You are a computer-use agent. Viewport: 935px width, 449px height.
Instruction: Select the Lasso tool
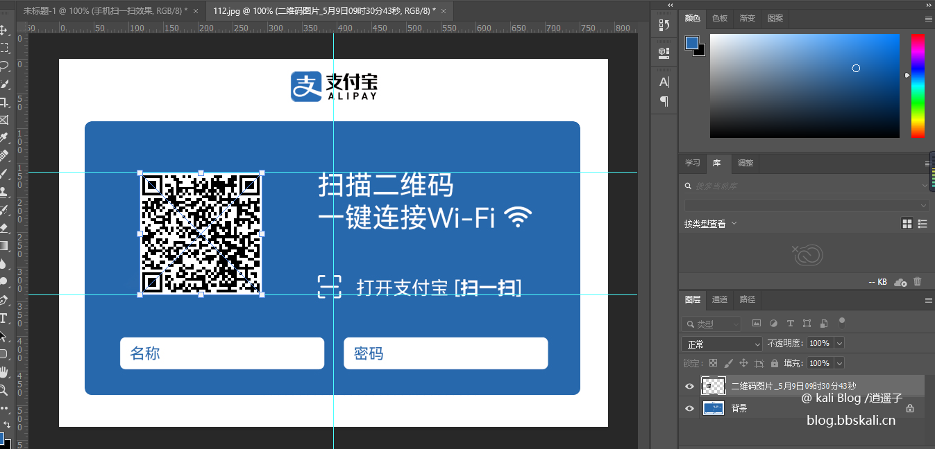(3, 66)
